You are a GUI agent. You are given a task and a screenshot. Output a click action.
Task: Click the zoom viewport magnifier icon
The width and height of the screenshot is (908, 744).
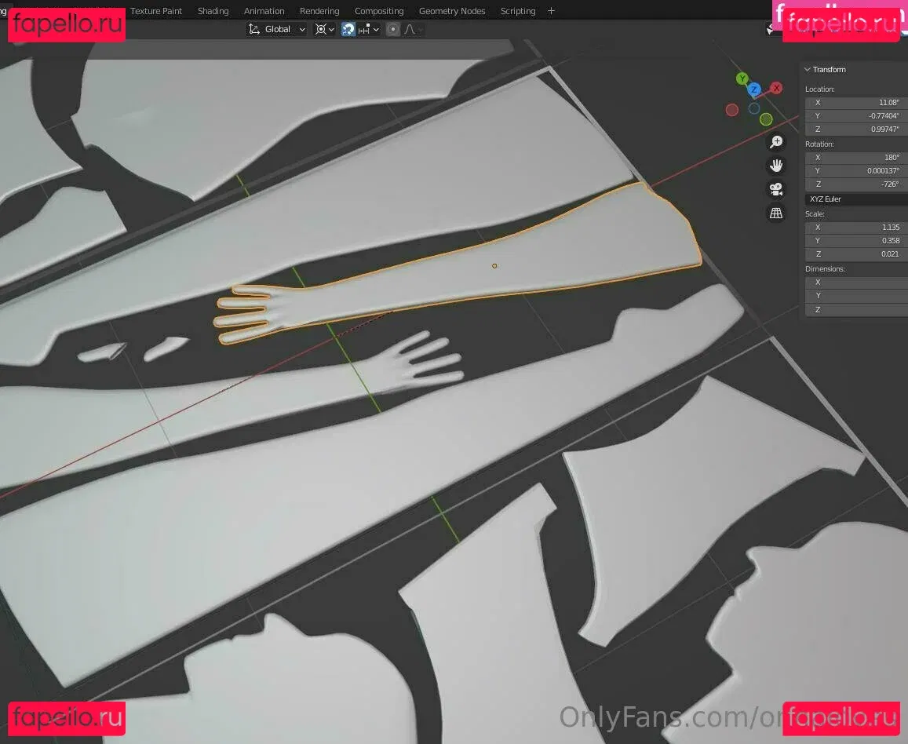pos(775,142)
